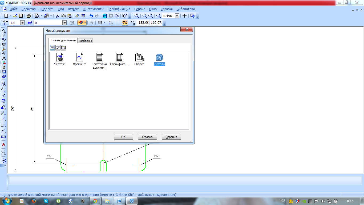Toggle the highlighted rounding coordinates icon
Viewport: 364px width, 205px height.
pos(125,23)
